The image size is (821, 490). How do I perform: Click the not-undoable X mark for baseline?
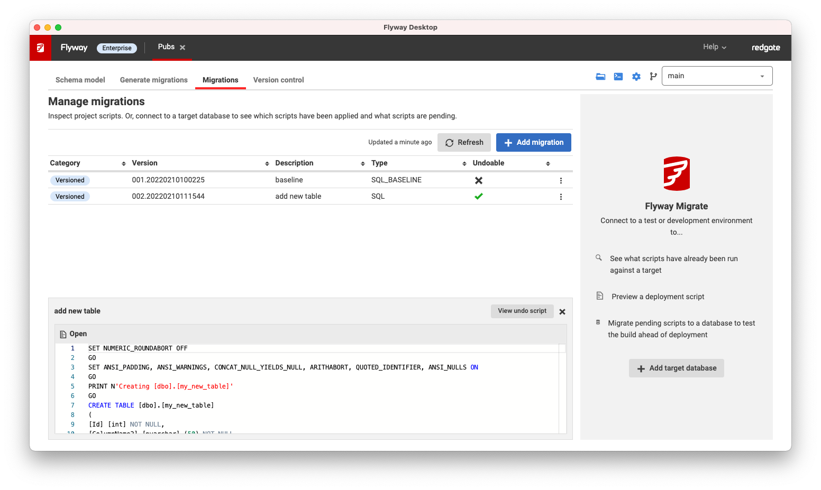pyautogui.click(x=479, y=181)
